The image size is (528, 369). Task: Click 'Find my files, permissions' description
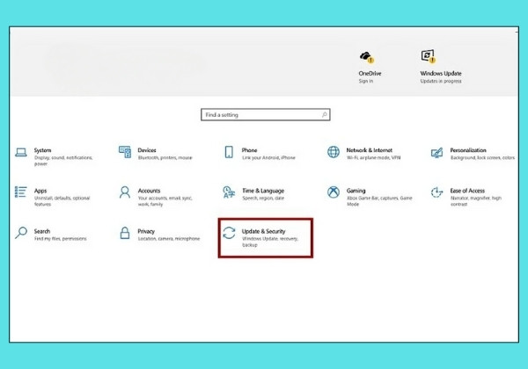[60, 239]
